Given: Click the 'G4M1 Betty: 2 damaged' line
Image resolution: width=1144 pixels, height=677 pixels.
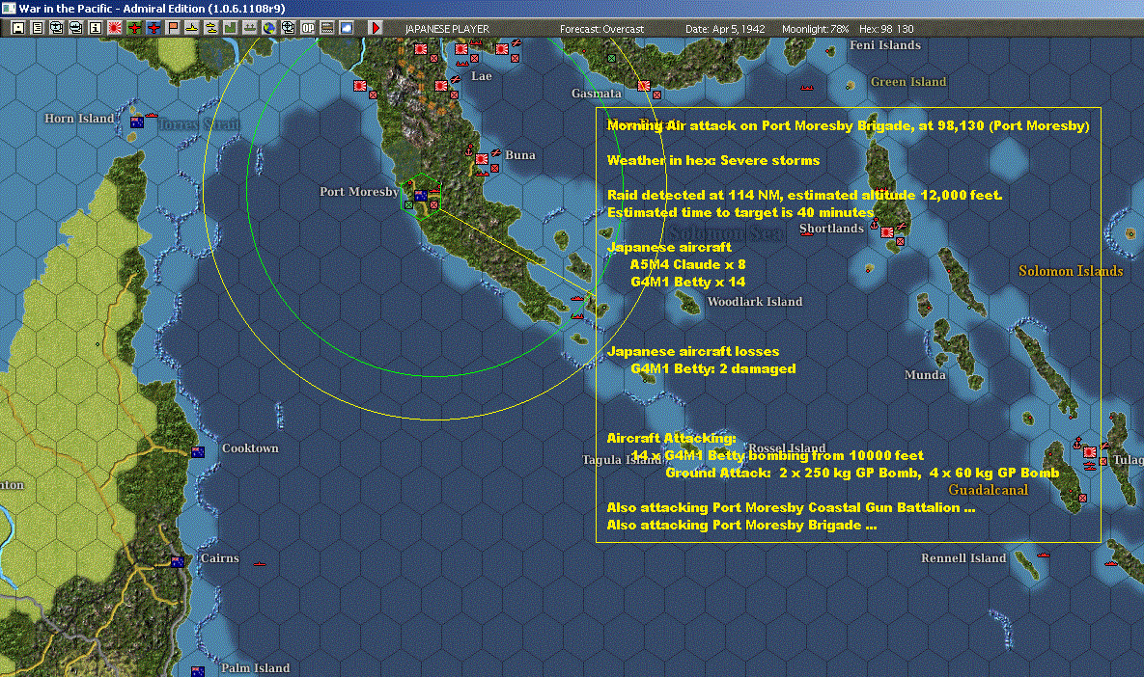Looking at the screenshot, I should point(712,368).
